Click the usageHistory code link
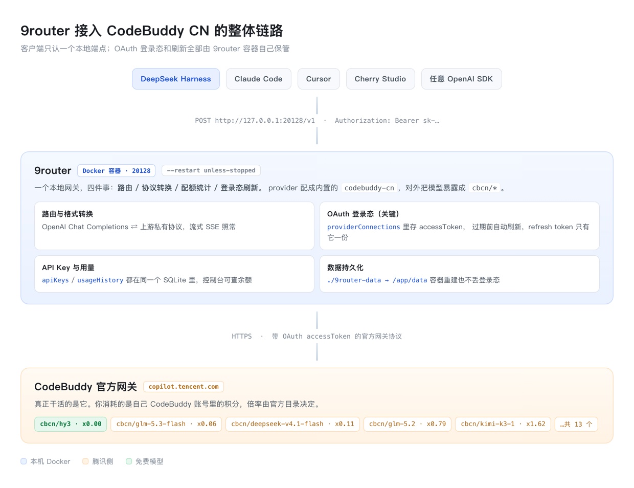The image size is (634, 488). click(x=100, y=280)
